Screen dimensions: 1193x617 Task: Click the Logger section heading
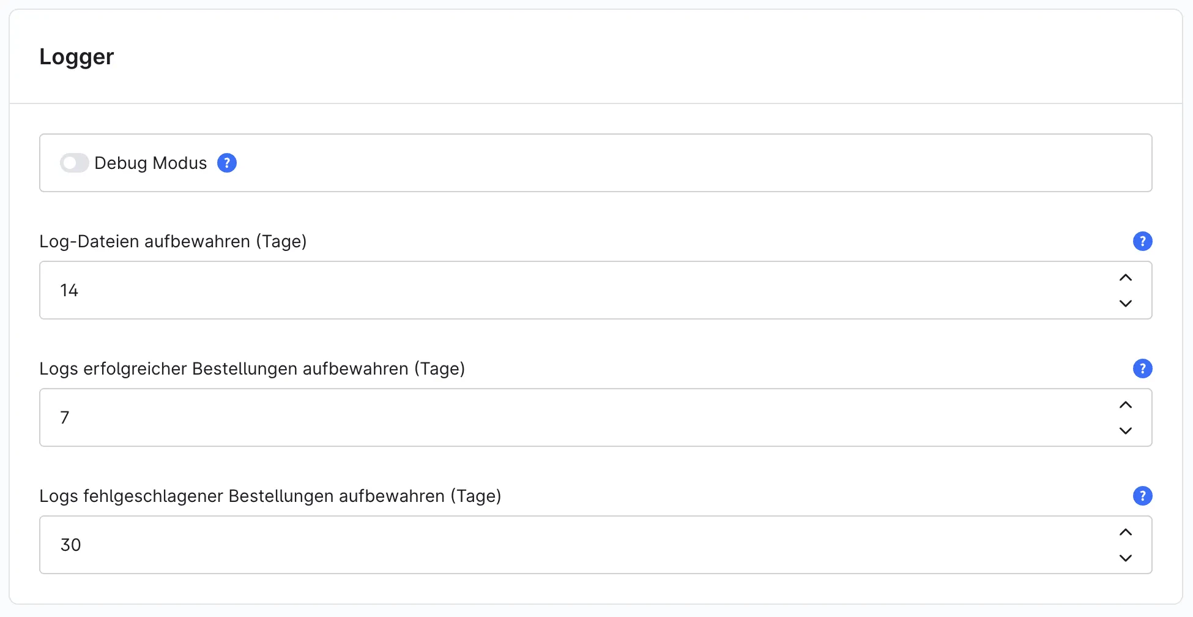click(x=76, y=57)
